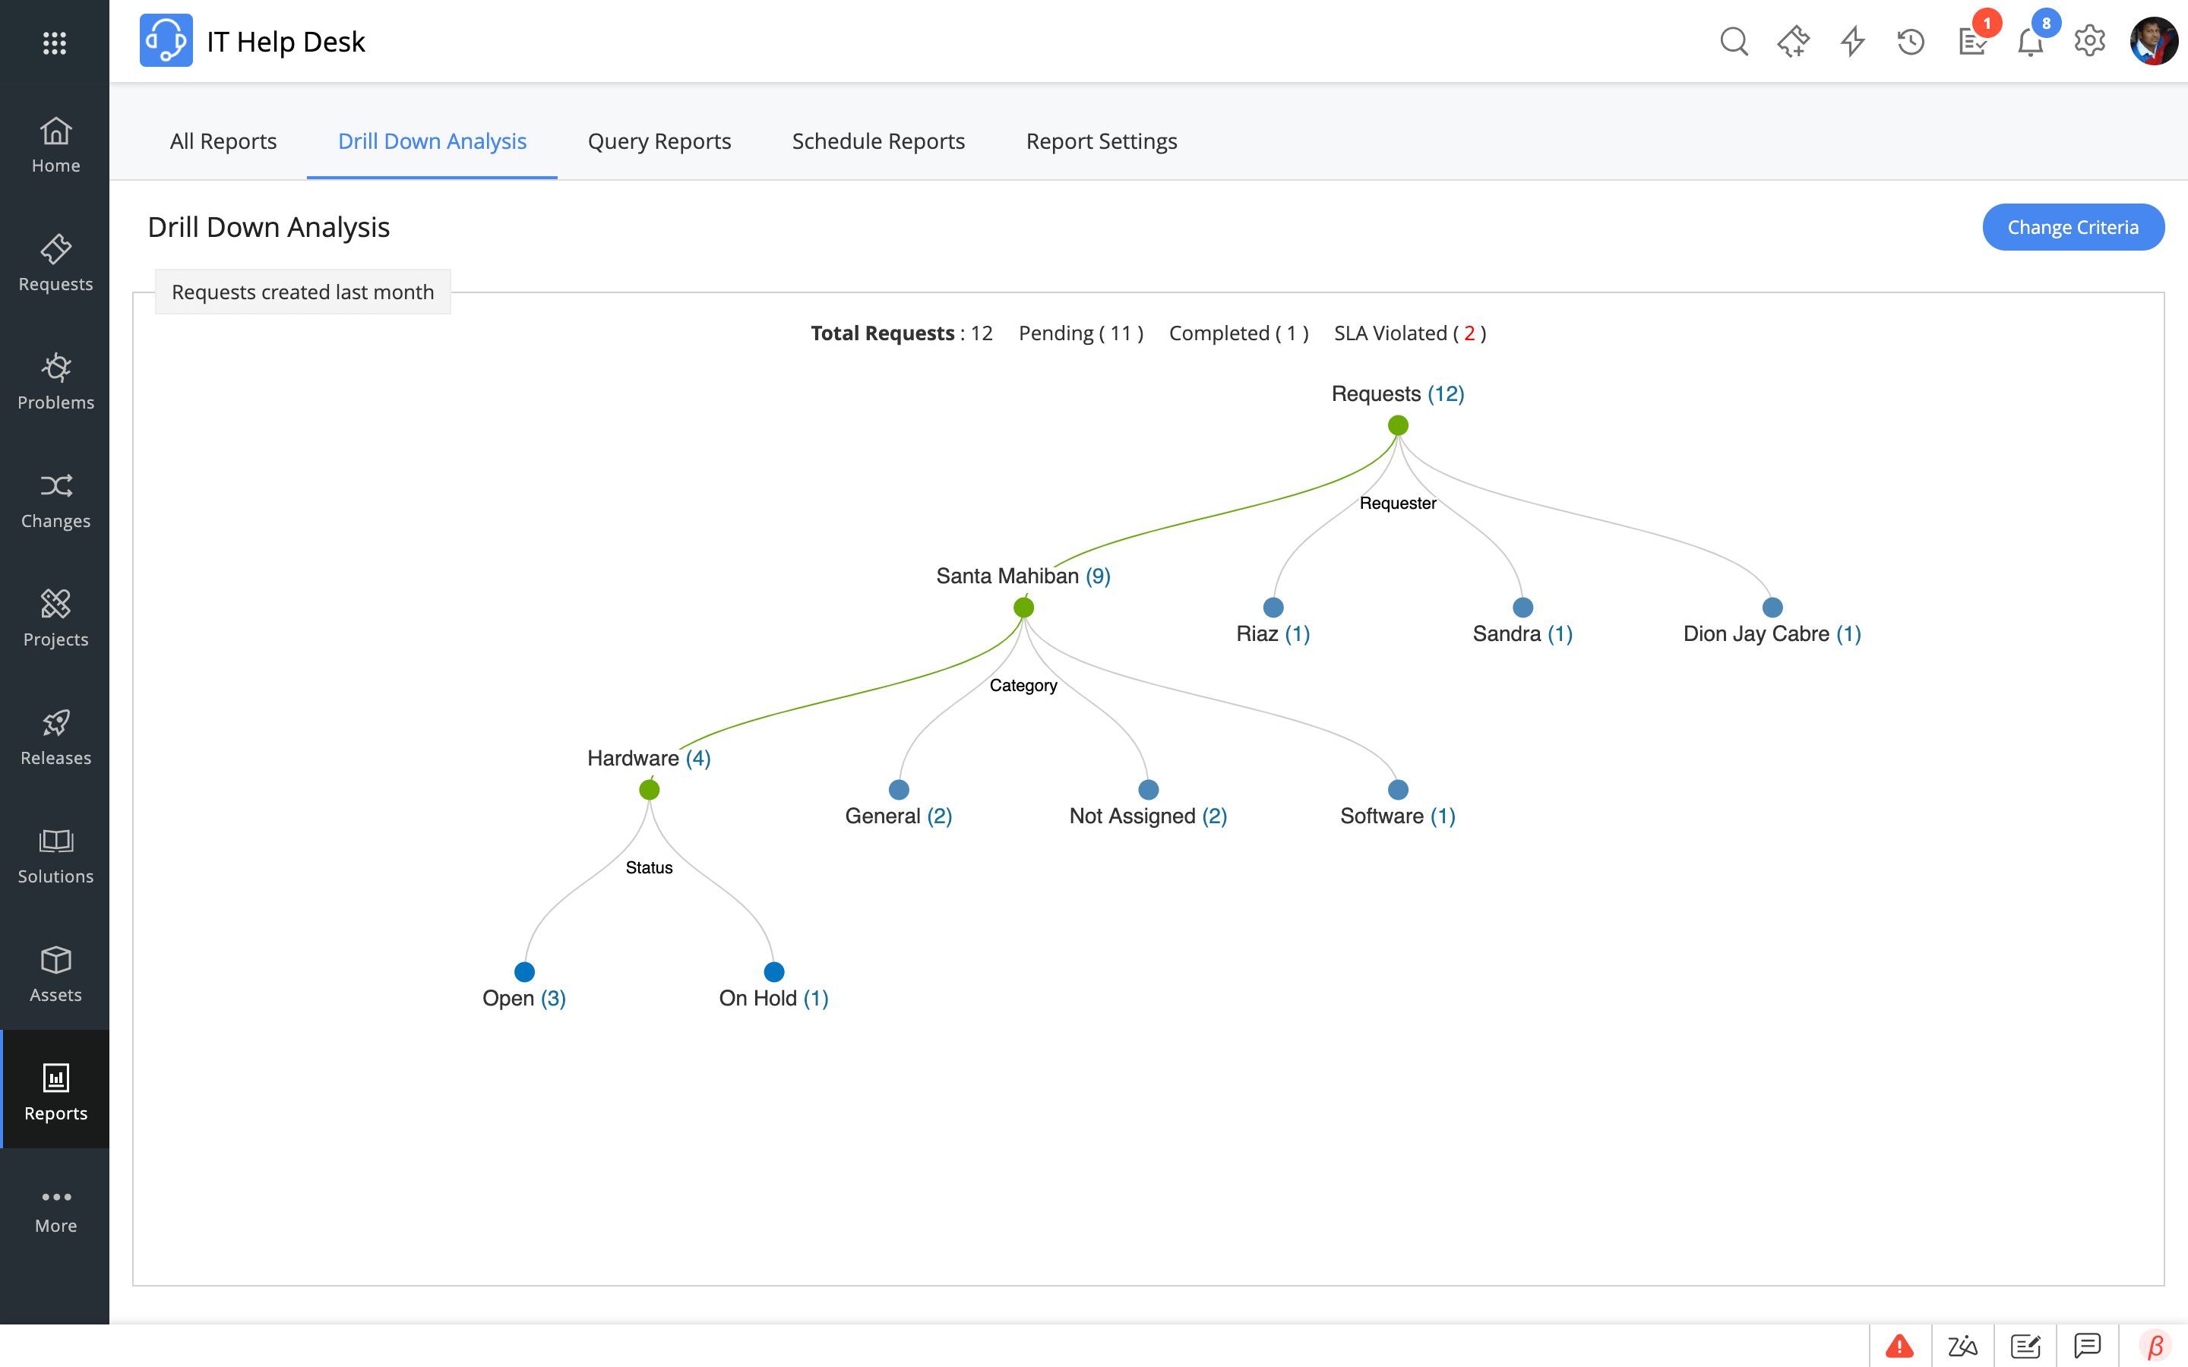The height and width of the screenshot is (1367, 2188).
Task: Switch to the Query Reports tab
Action: [659, 141]
